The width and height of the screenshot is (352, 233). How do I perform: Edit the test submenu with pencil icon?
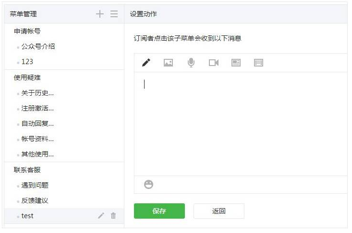click(x=101, y=216)
